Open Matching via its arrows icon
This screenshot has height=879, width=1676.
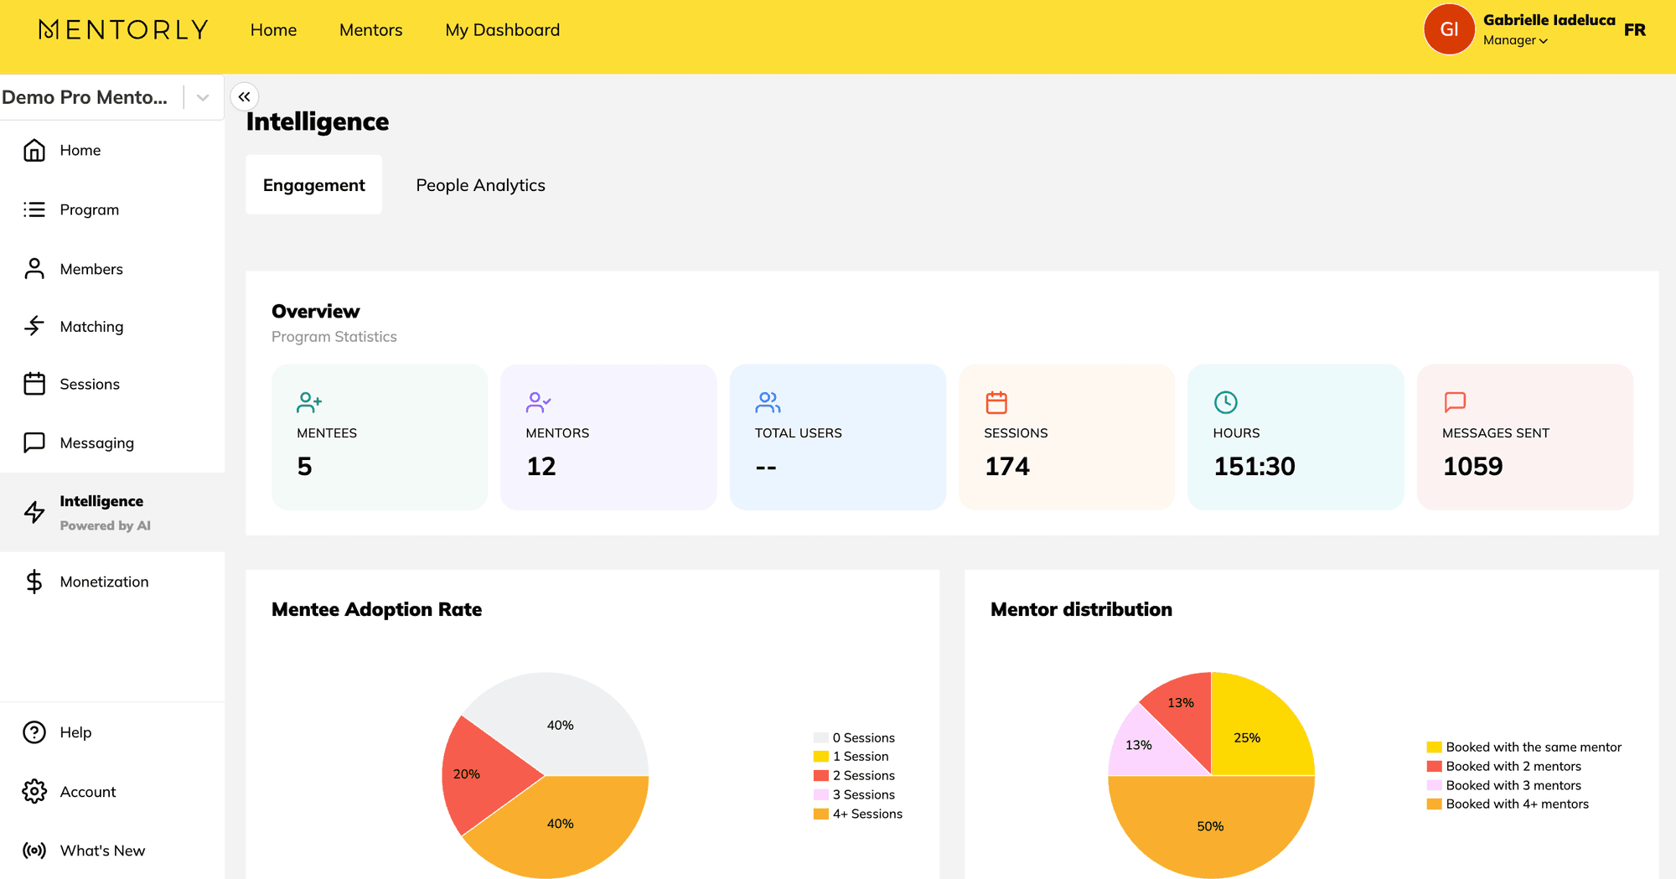(x=34, y=326)
